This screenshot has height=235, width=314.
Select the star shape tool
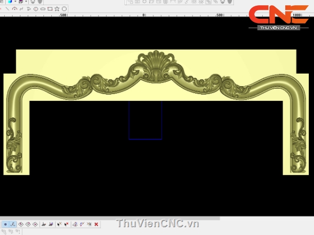pos(57,9)
